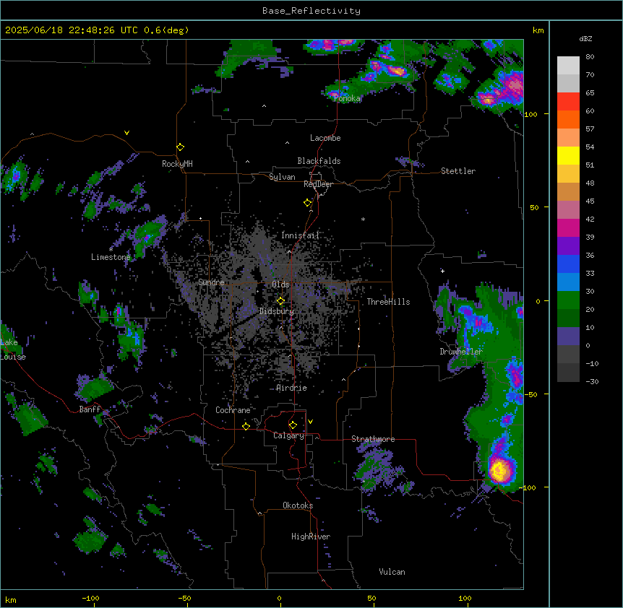623x608 pixels.
Task: Click the Vulcan town label
Action: (392, 572)
